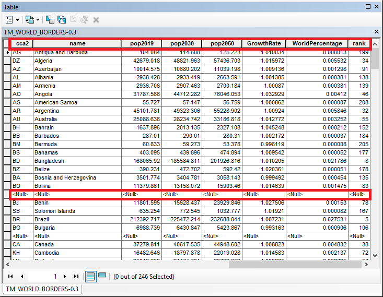Go to the first record
Image resolution: width=383 pixels, height=297 pixels.
click(x=10, y=276)
